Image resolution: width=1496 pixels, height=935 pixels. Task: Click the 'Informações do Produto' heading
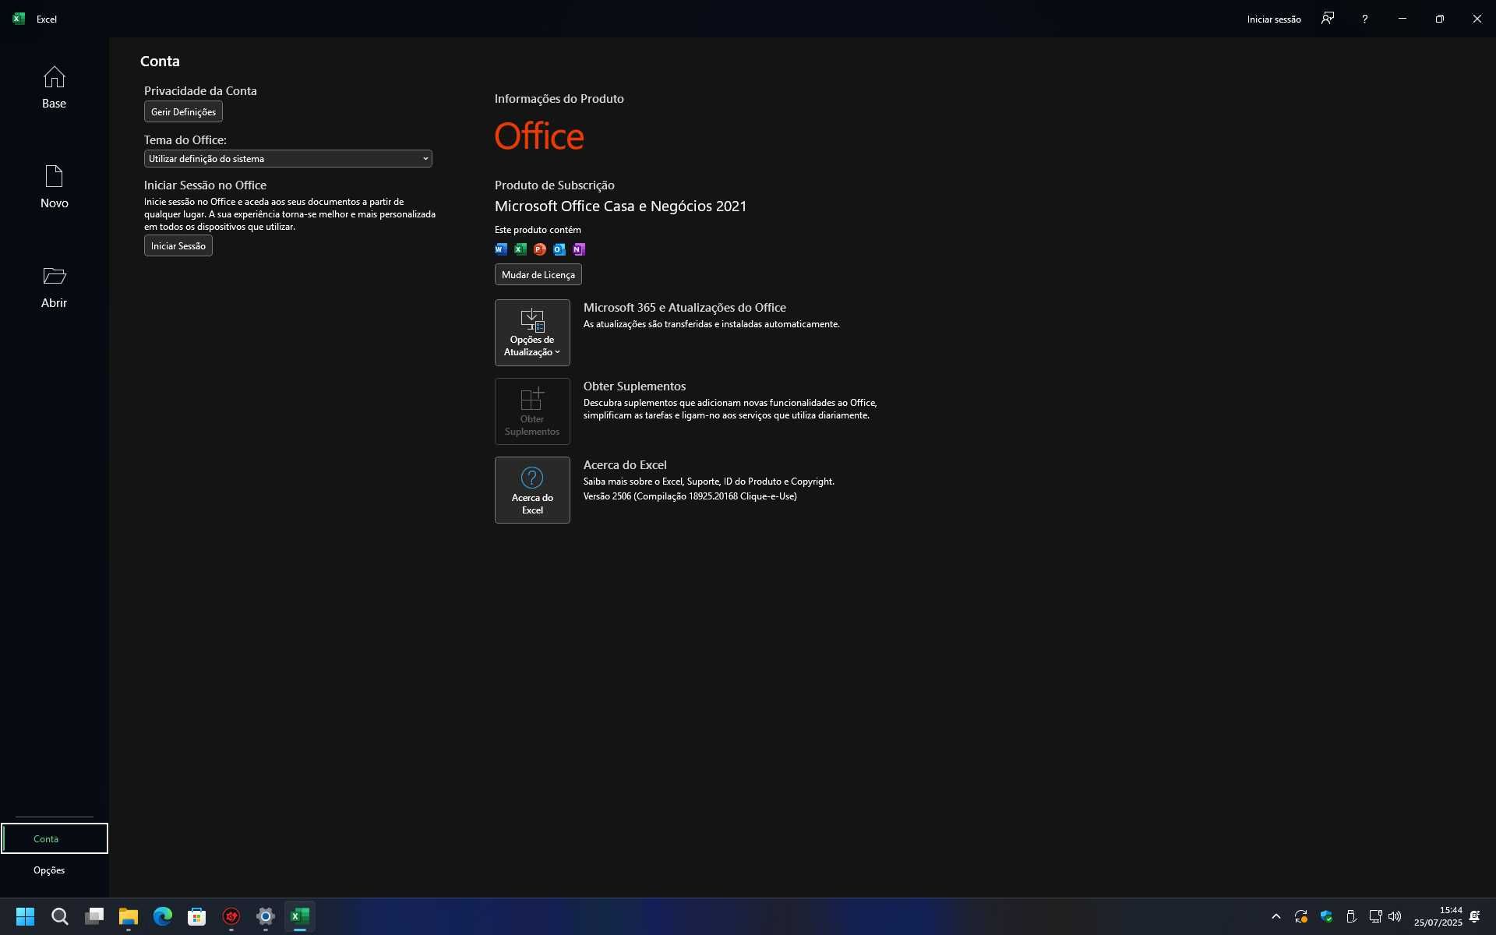tap(559, 99)
